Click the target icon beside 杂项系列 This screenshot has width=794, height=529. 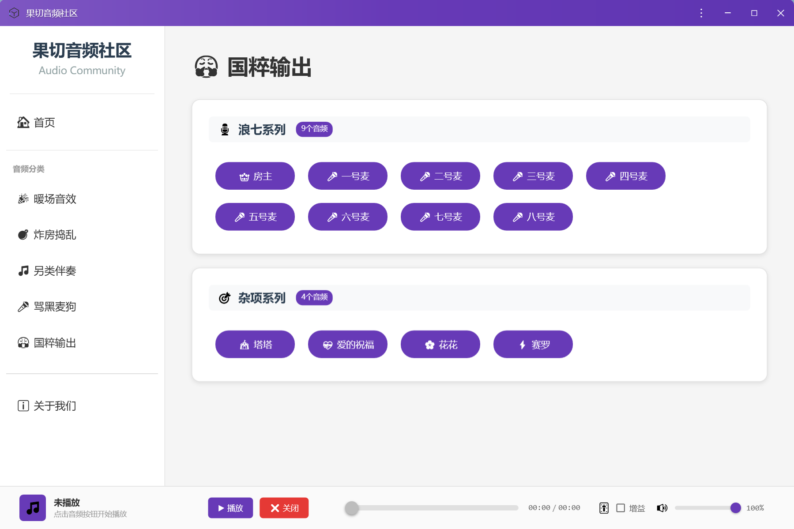click(224, 298)
